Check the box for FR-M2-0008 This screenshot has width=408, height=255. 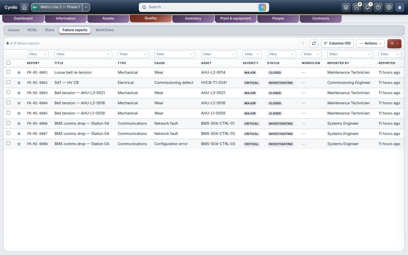coord(8,143)
